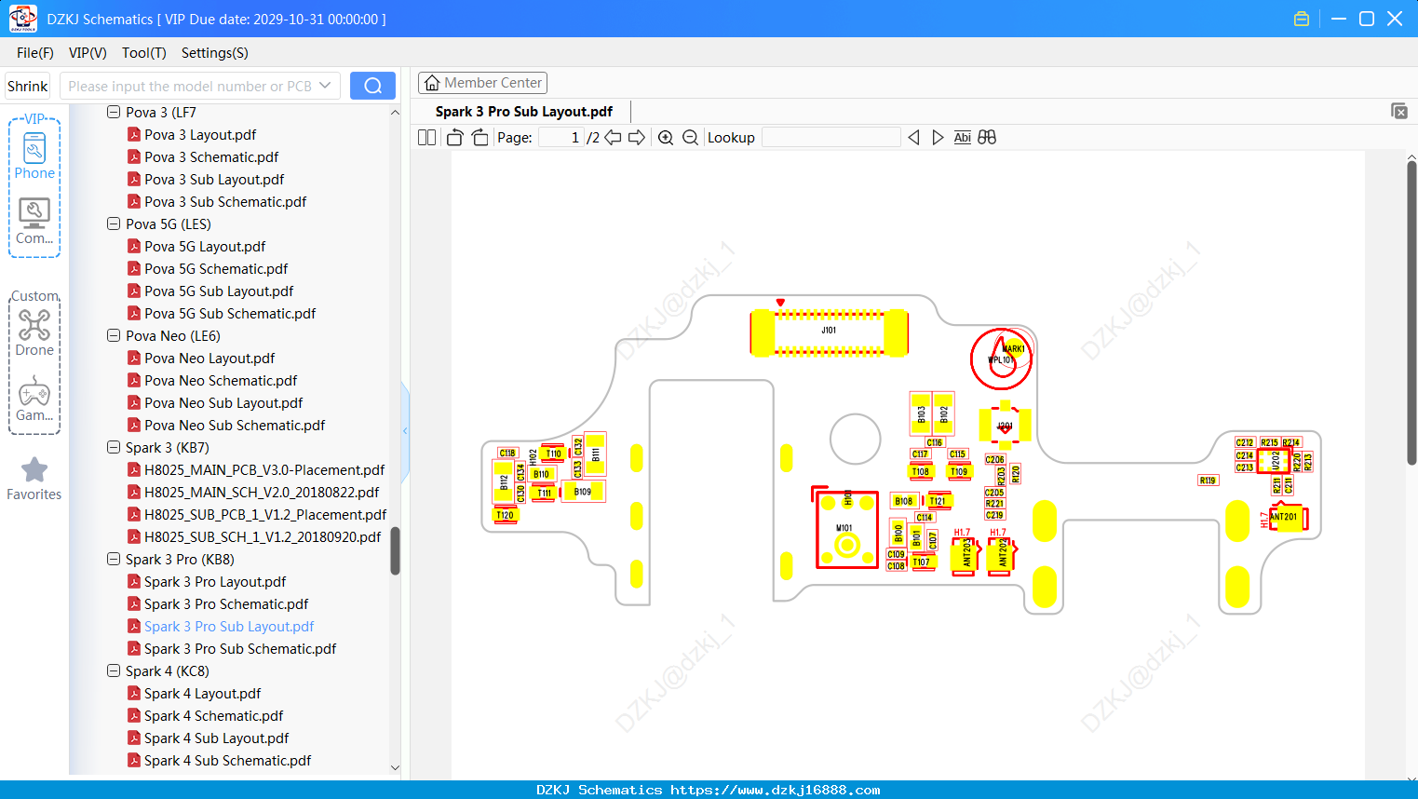Open the Game console category

coord(34,399)
